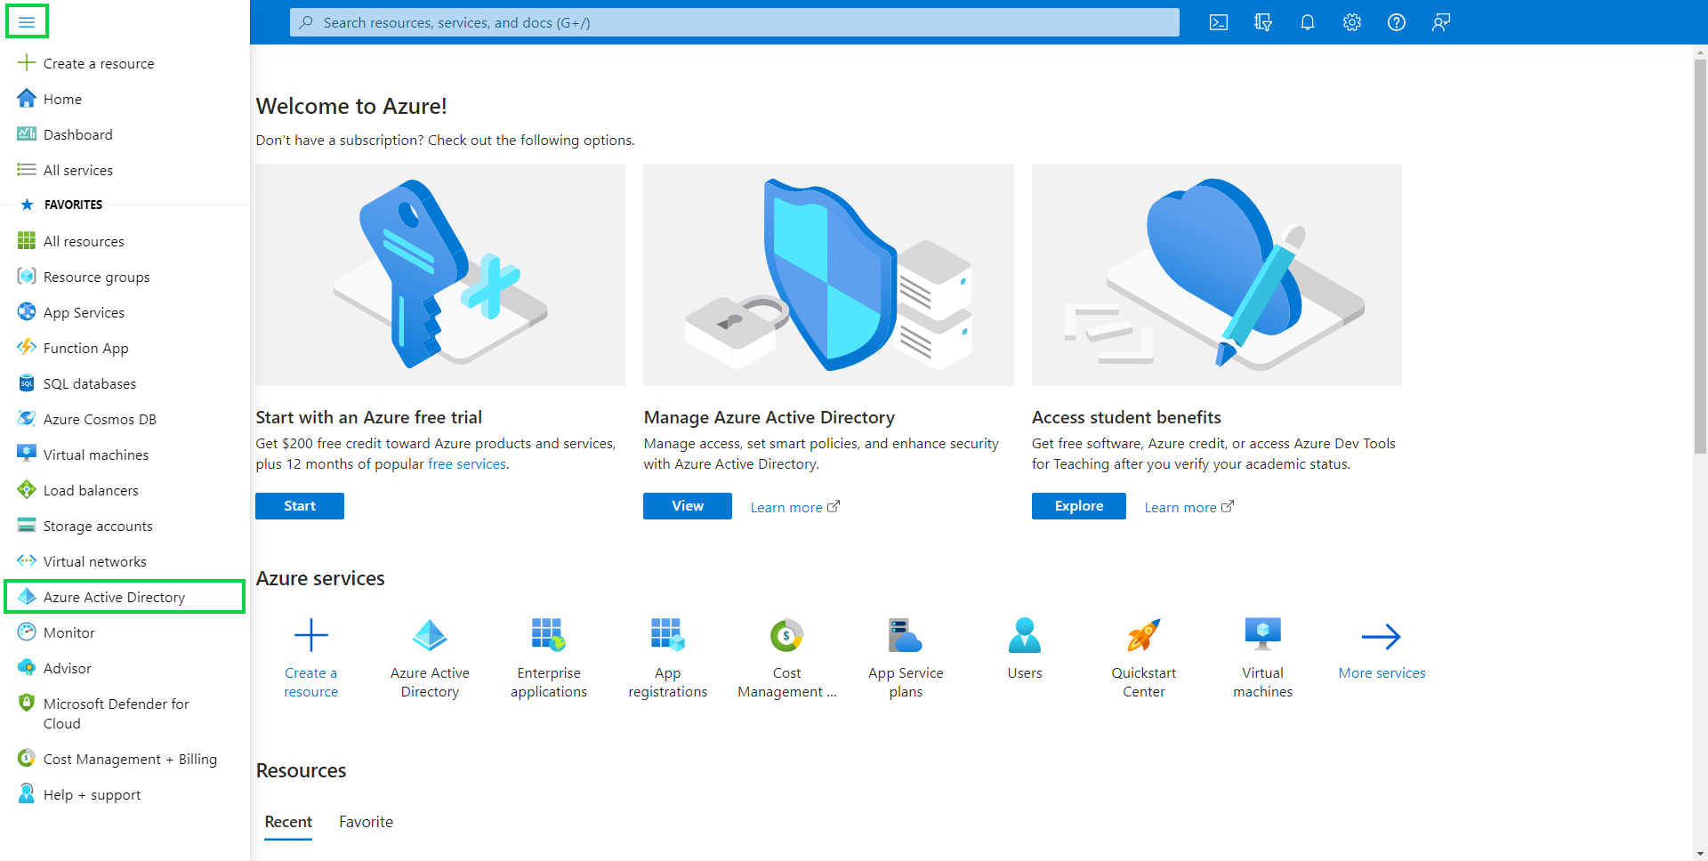Open Dashboard from the sidebar

click(125, 134)
